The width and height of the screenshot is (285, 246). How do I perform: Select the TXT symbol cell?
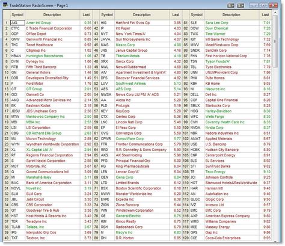click(17, 238)
